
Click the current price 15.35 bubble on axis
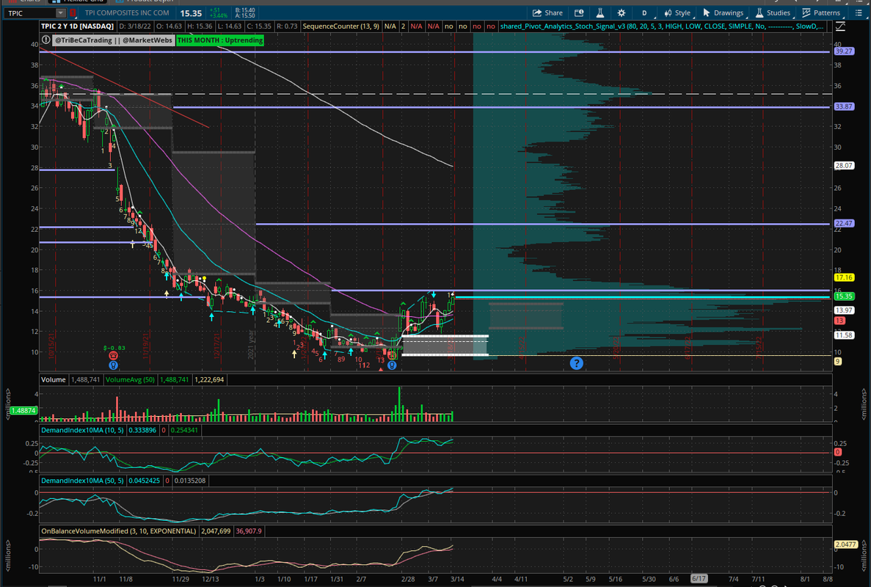(x=844, y=296)
